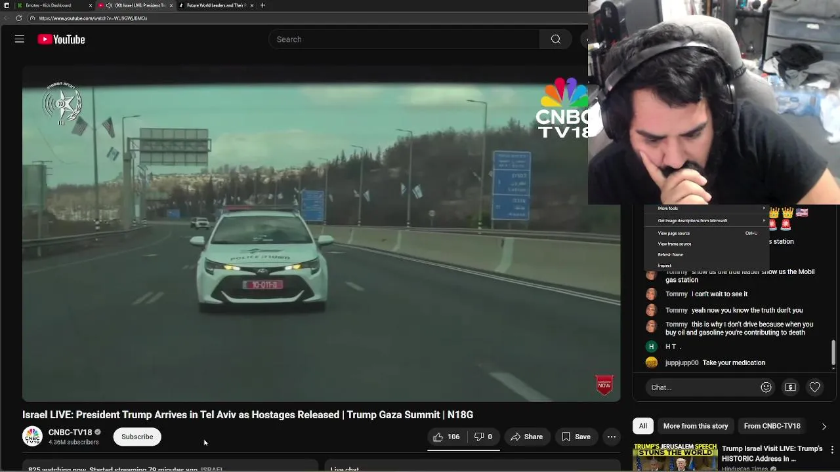Click the 4.36M subscribers count
This screenshot has width=840, height=472.
point(73,442)
